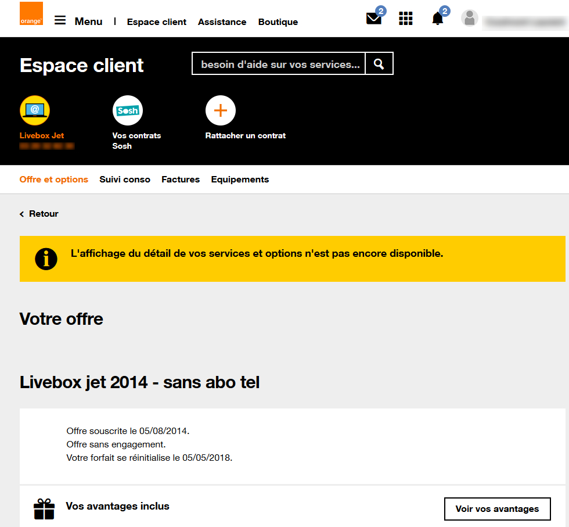Click the Orange logo
569x527 pixels.
tap(31, 13)
